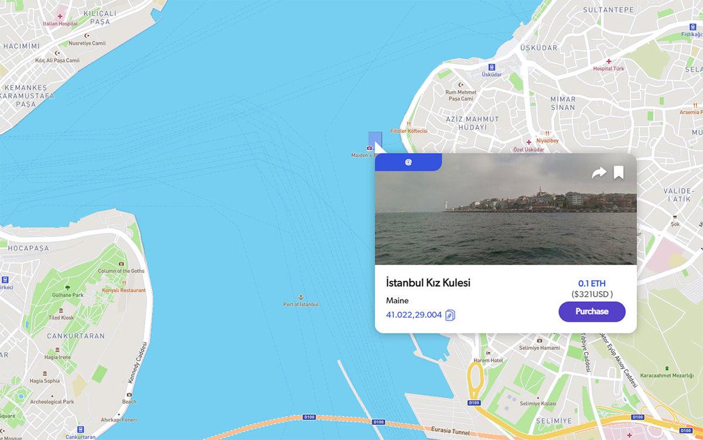Click the Üsküdar transit station icon
703x440 pixels.
[x=492, y=67]
